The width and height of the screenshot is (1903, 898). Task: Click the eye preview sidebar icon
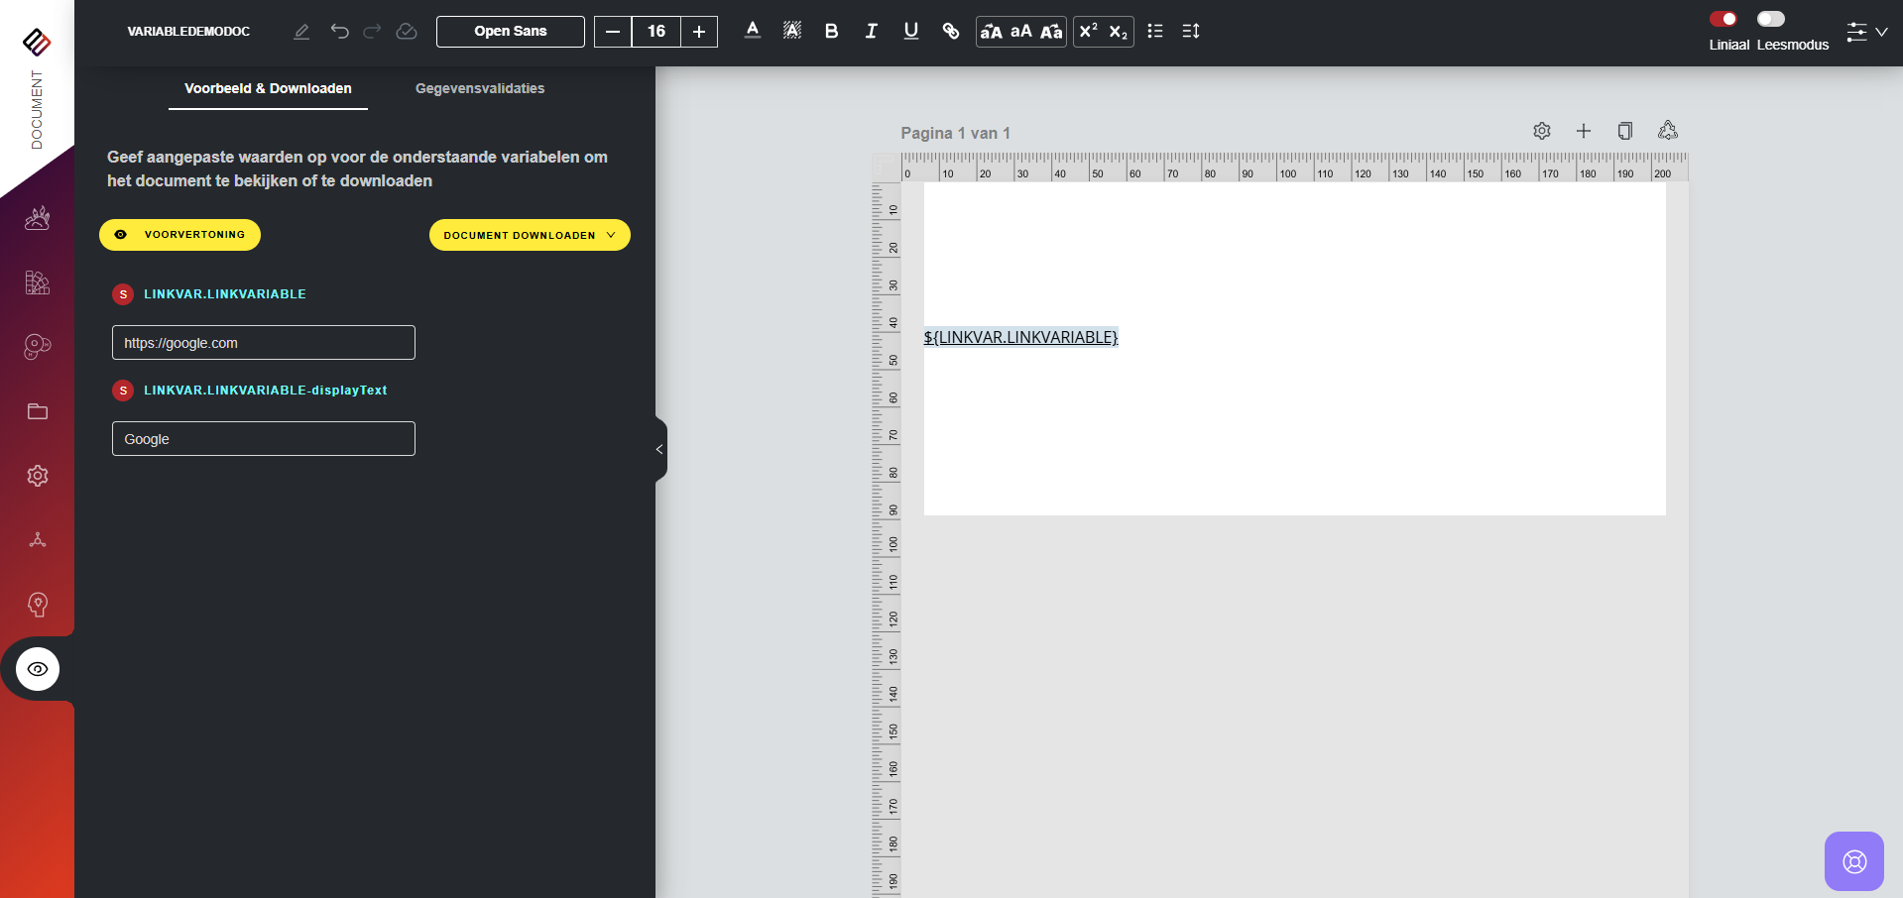pos(38,669)
